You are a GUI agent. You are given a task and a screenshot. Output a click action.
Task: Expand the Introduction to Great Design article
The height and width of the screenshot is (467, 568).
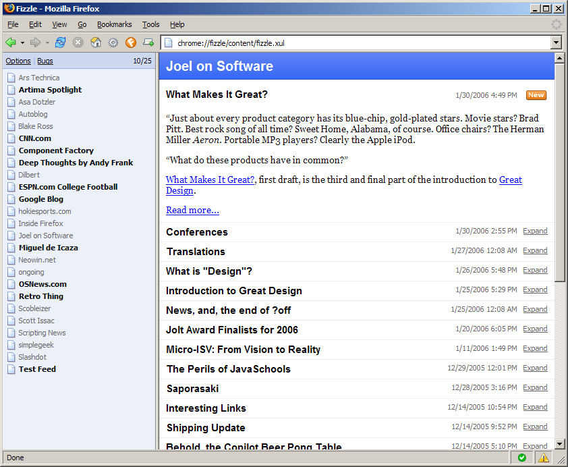pyautogui.click(x=535, y=290)
